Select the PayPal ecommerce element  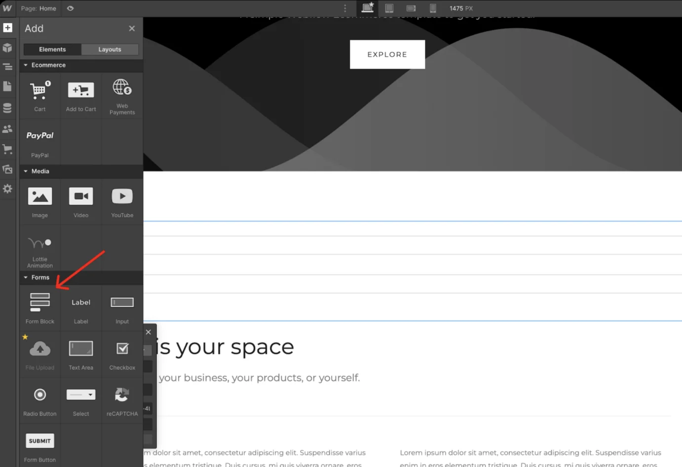coord(39,141)
